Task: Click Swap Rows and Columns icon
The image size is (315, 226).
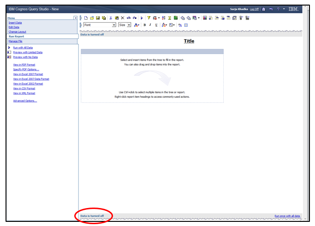Action: click(234, 18)
